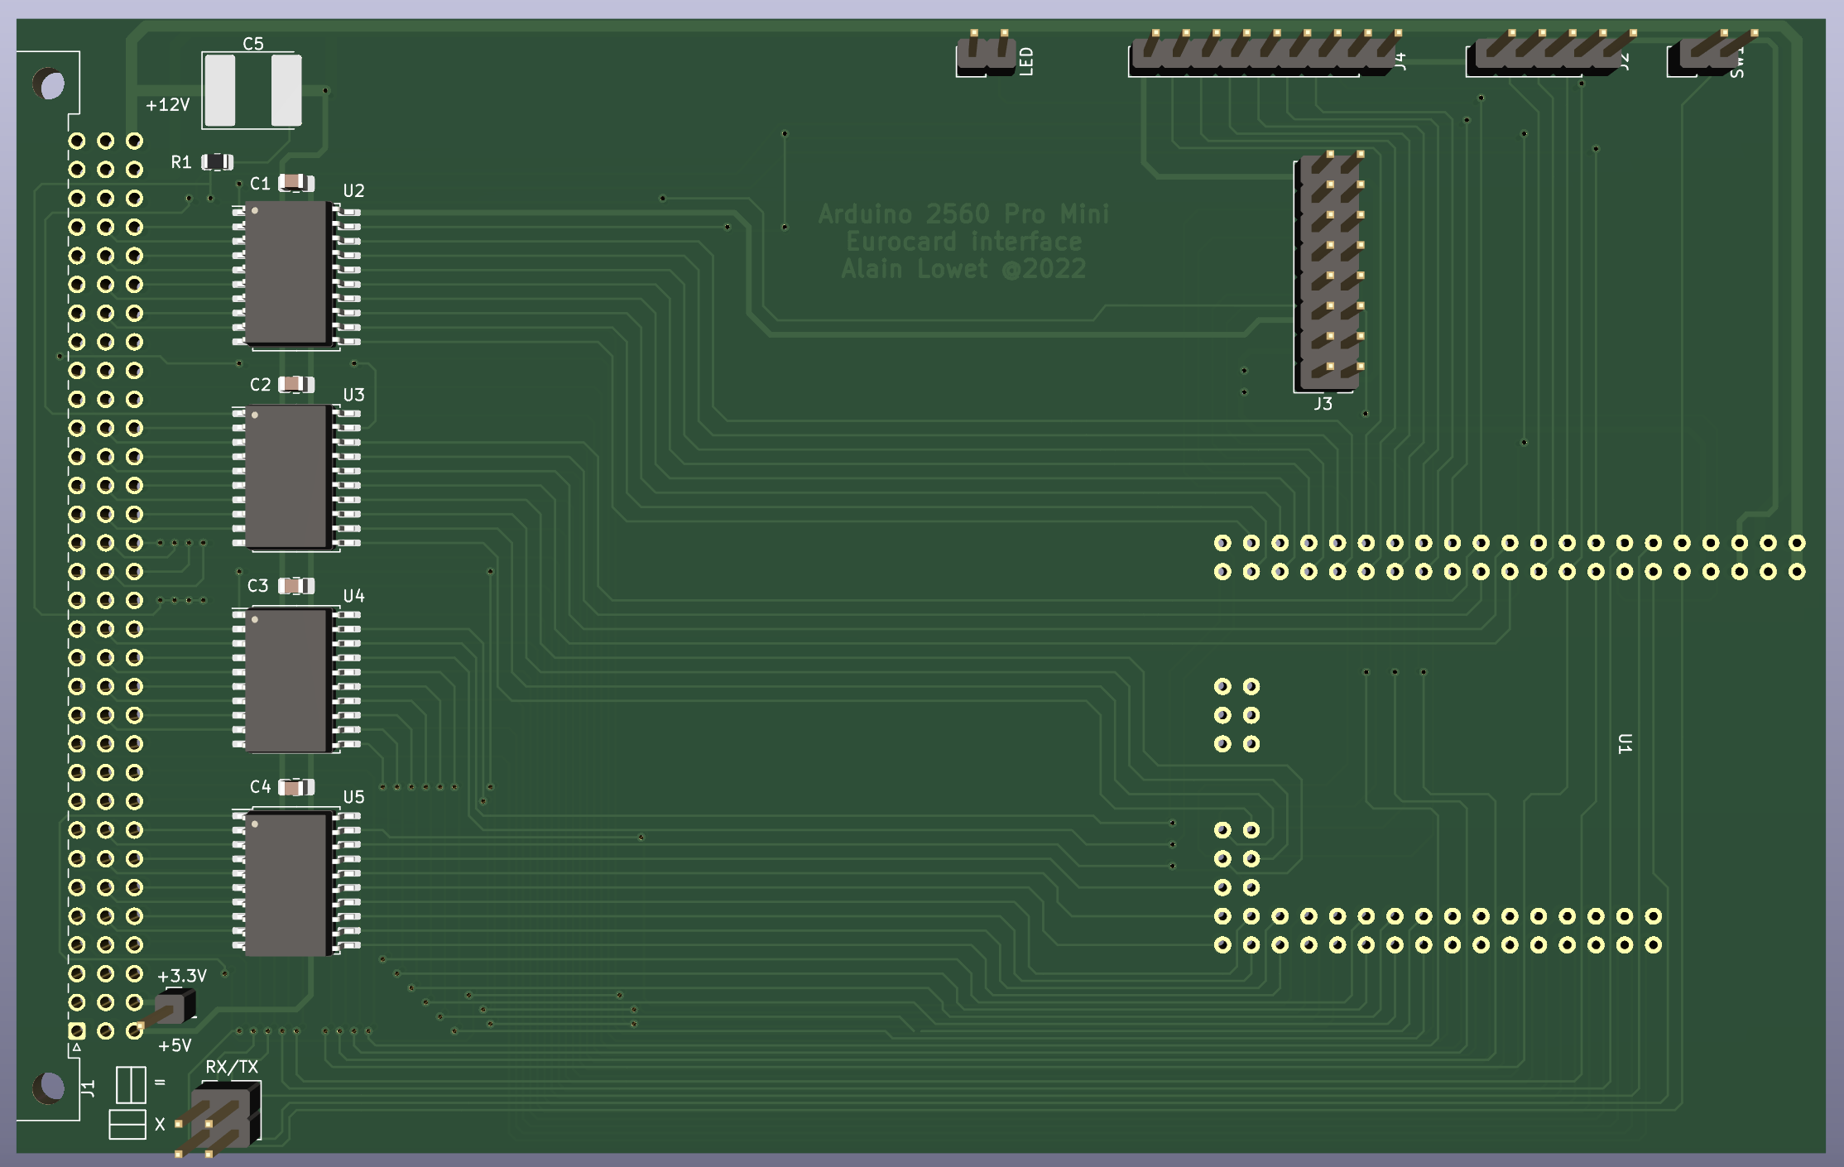The height and width of the screenshot is (1167, 1844).
Task: Click the Alain Lowet @2022 silkscreen label
Action: (x=966, y=267)
